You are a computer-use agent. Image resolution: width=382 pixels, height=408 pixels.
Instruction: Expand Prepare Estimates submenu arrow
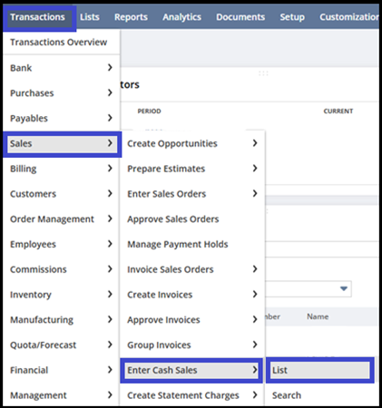pyautogui.click(x=255, y=168)
